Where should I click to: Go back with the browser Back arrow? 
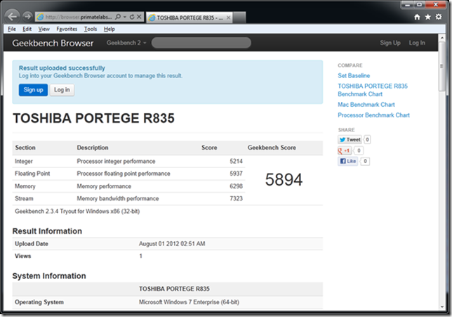point(12,16)
